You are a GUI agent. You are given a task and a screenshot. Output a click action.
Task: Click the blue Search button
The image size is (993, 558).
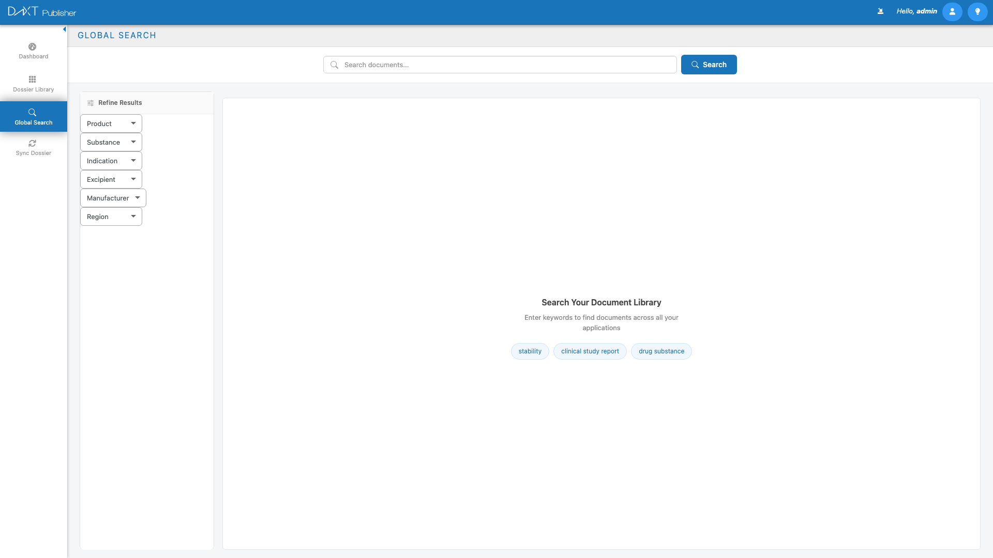709,65
